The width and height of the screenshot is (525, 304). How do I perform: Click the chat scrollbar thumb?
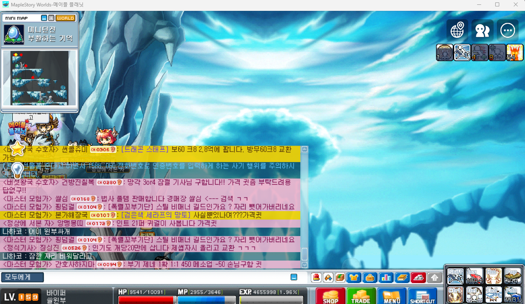coord(305,254)
